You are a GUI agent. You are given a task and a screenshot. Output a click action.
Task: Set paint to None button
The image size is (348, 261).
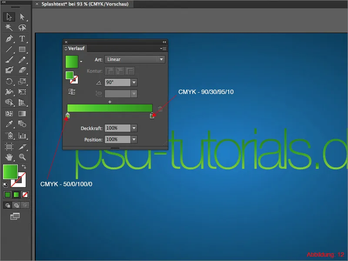[x=25, y=194]
